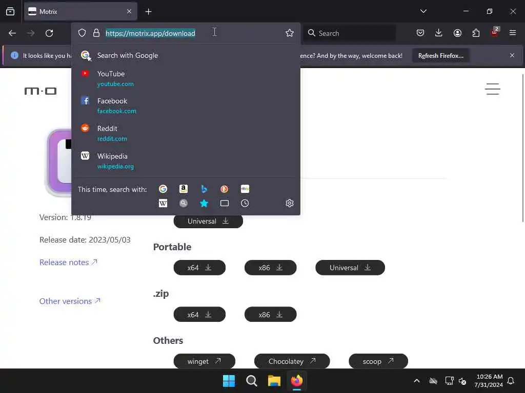Select Wikipedia suggestion
The image size is (525, 393).
coord(186,161)
